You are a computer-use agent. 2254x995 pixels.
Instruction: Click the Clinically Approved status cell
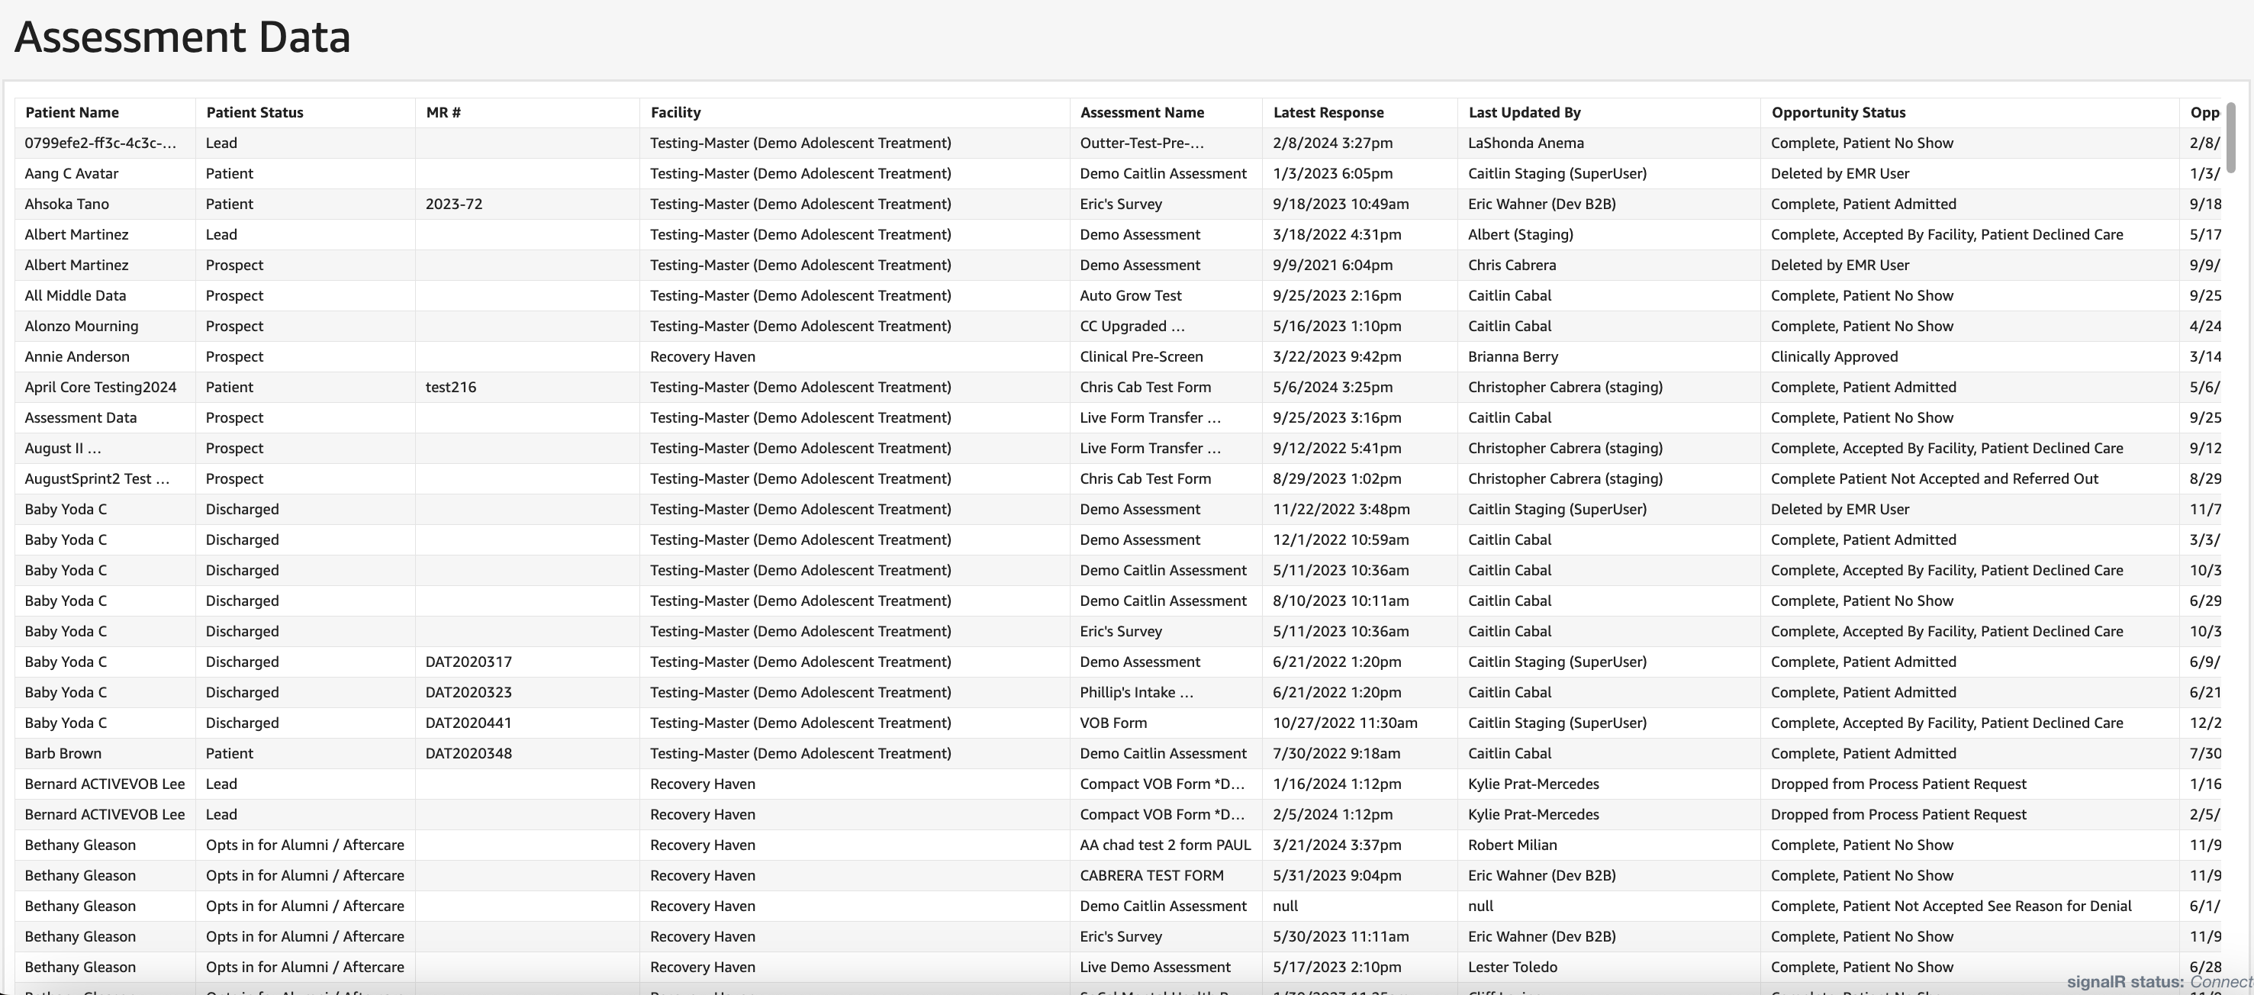[1833, 356]
